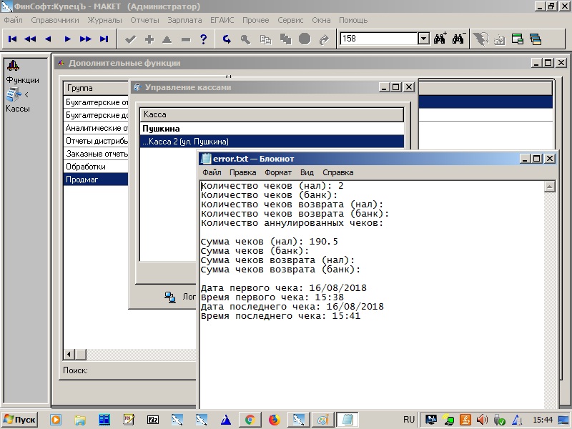
Task: Click Notepad's vertical scrollbar up arrow
Action: point(550,187)
